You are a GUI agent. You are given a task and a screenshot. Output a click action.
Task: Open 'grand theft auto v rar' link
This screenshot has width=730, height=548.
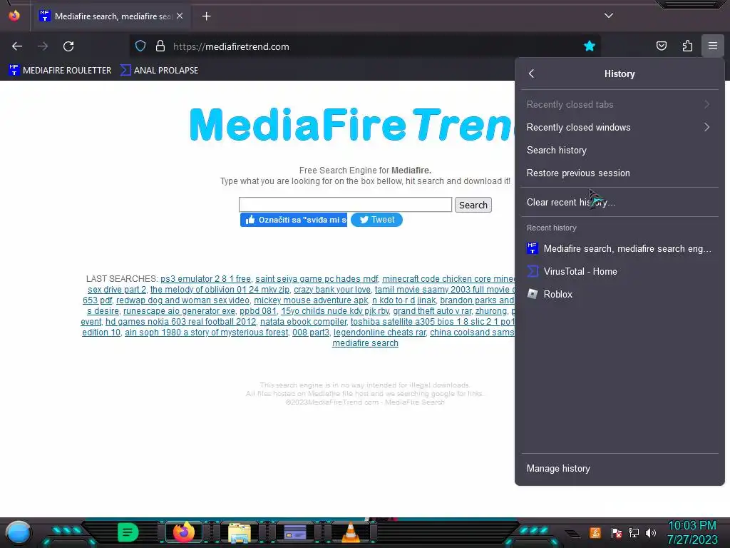point(432,311)
